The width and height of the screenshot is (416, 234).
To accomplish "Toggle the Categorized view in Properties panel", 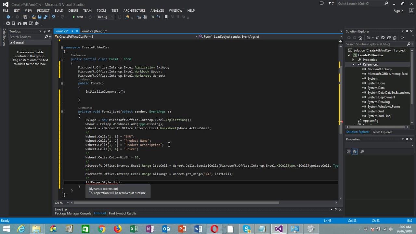I will (x=349, y=151).
